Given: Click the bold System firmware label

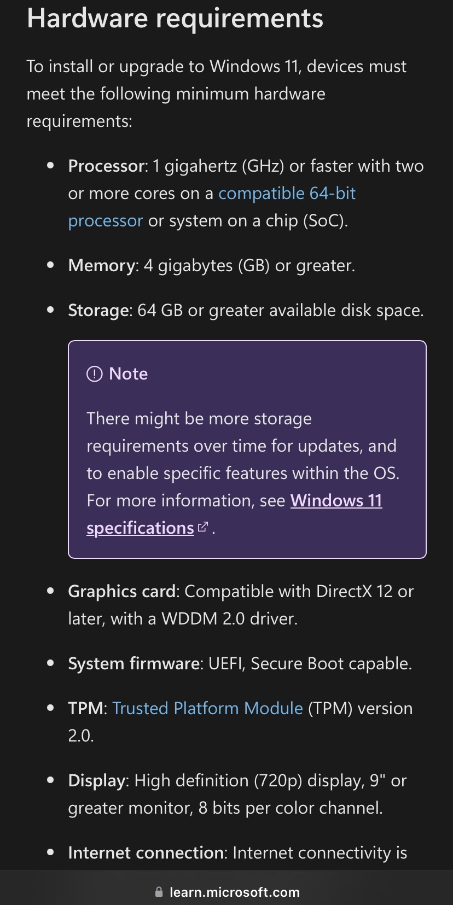Looking at the screenshot, I should click(134, 664).
